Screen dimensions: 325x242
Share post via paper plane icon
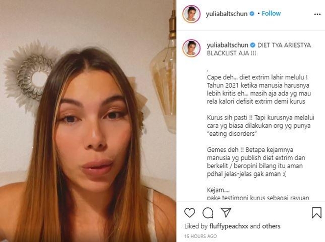(226, 213)
